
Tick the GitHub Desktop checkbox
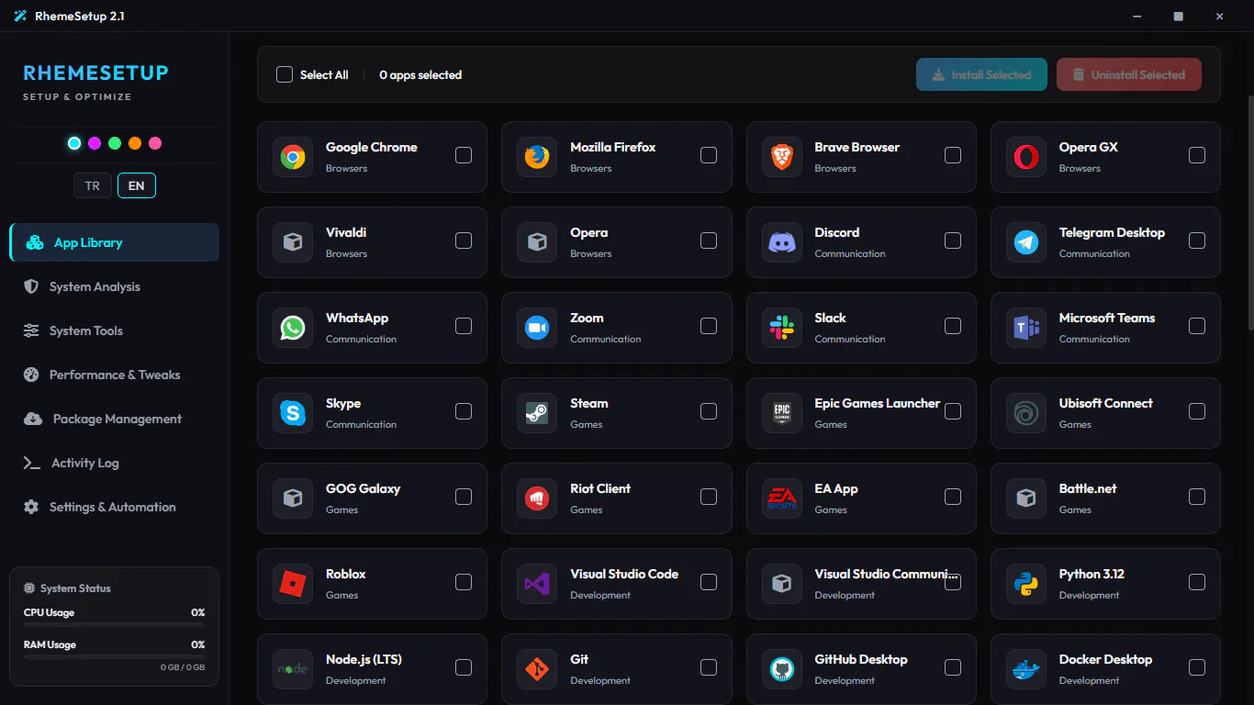click(953, 667)
